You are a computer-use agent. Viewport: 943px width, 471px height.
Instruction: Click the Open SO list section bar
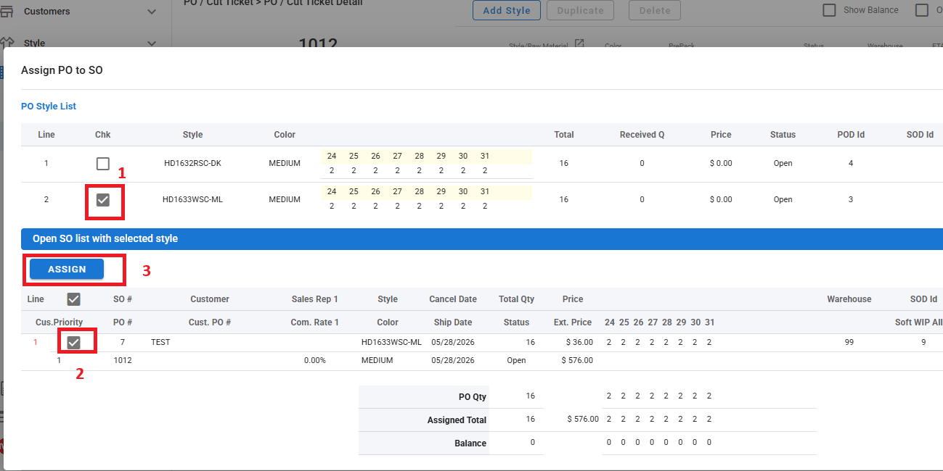point(482,238)
